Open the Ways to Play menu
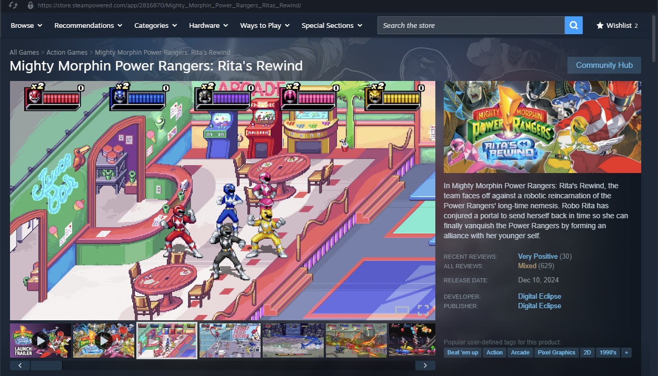Viewport: 658px width, 376px height. [x=265, y=25]
